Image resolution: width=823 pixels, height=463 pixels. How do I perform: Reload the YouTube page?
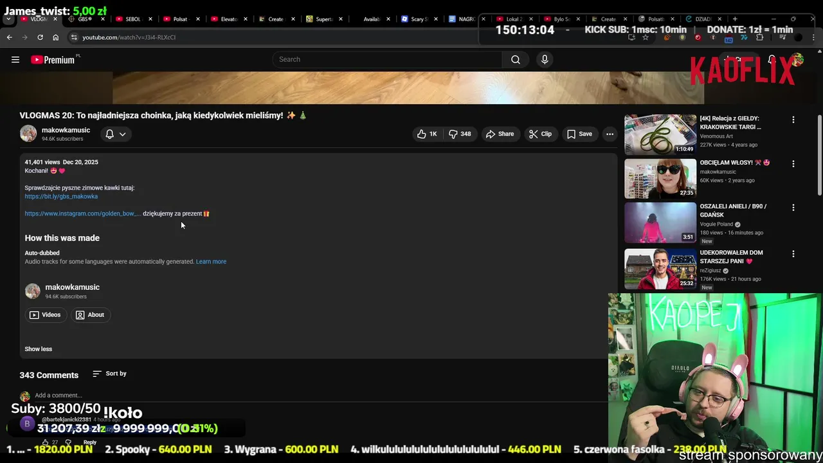40,37
